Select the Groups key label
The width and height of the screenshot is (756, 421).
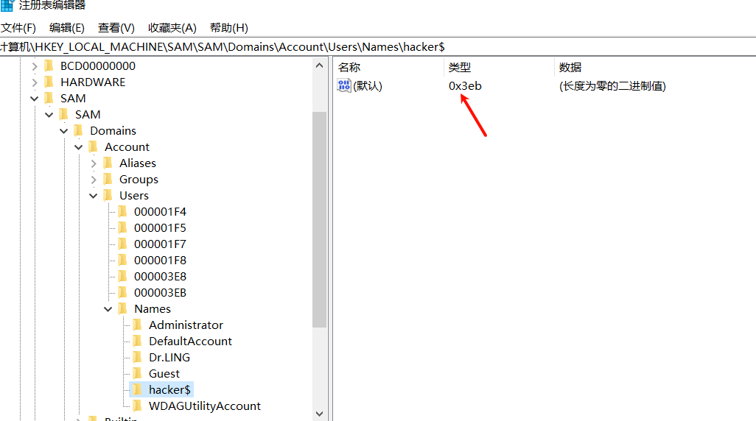(139, 179)
